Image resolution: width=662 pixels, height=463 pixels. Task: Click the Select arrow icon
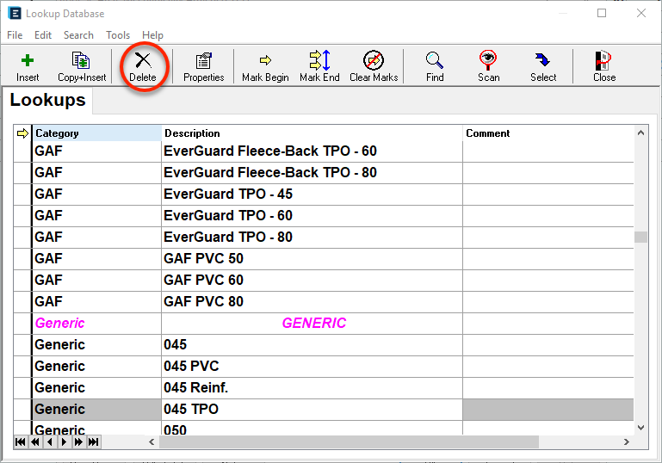click(x=542, y=60)
